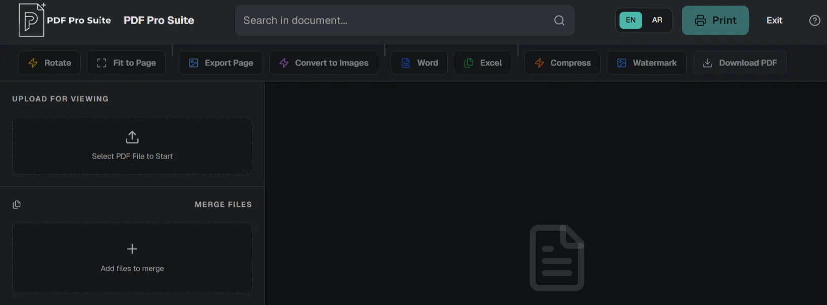Click the Download PDF toolbar button
This screenshot has height=305, width=827.
tap(740, 63)
